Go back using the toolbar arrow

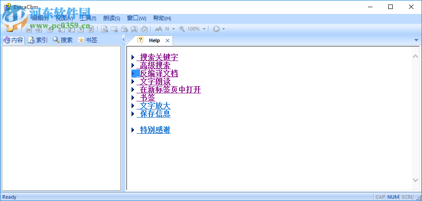pos(28,29)
